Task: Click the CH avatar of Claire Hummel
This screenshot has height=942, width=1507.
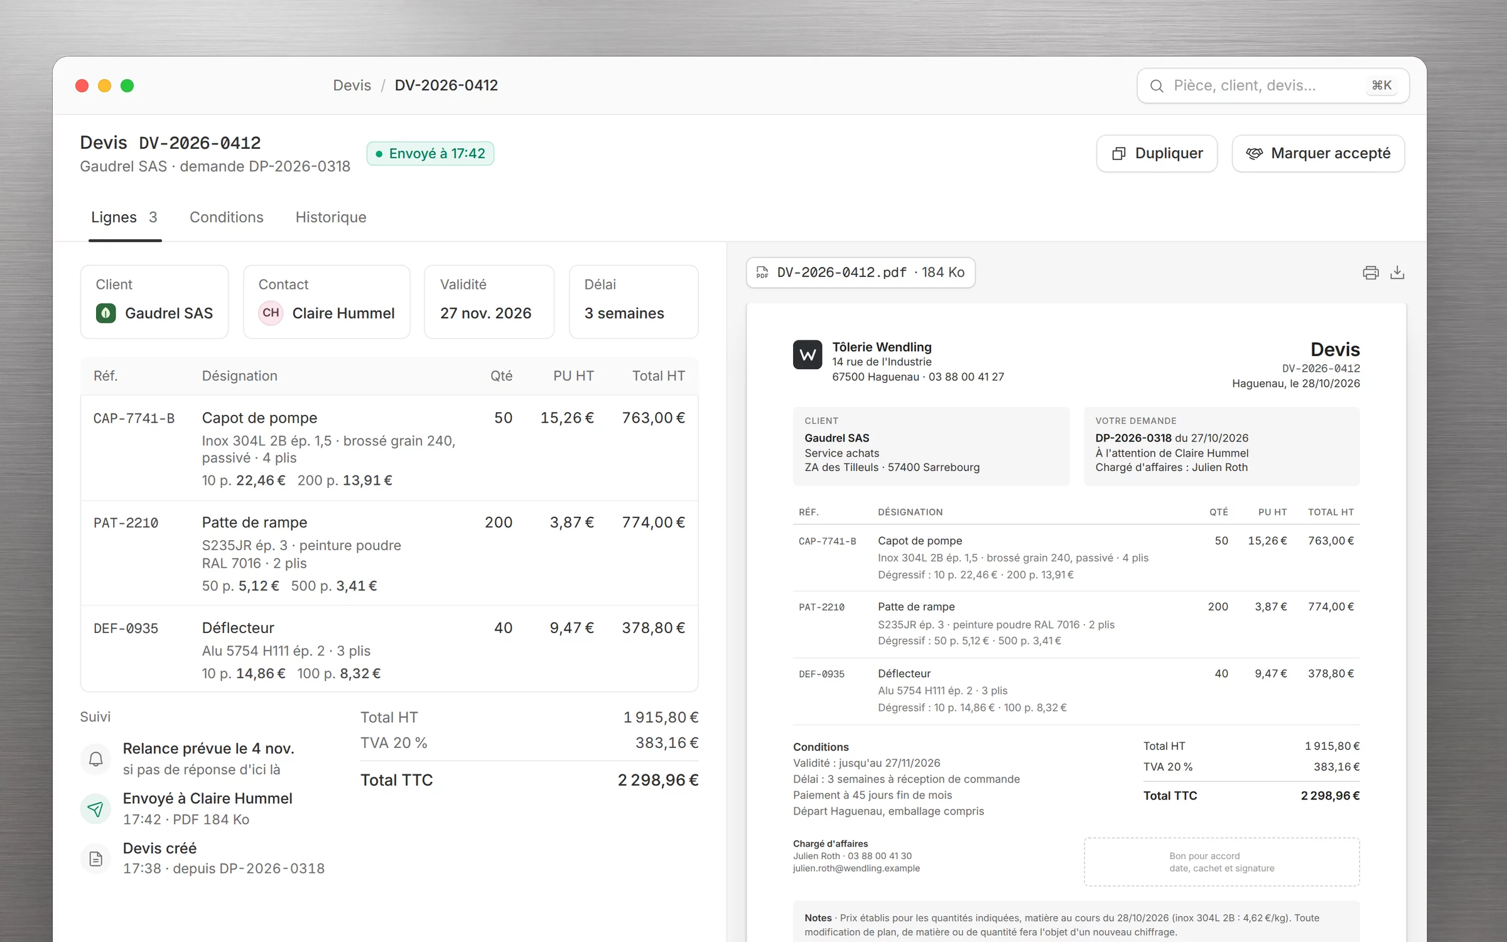Action: (271, 313)
